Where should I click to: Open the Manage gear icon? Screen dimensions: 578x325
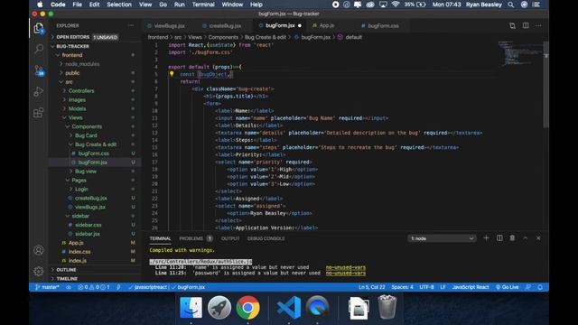(38, 271)
